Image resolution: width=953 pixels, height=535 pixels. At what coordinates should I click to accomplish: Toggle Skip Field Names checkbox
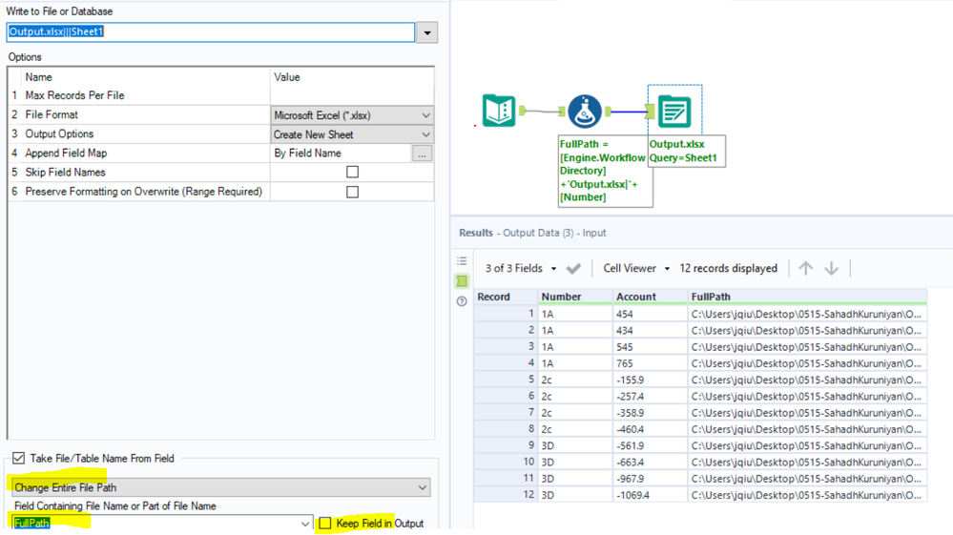coord(352,172)
